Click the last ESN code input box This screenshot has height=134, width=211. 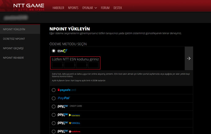tap(93, 65)
